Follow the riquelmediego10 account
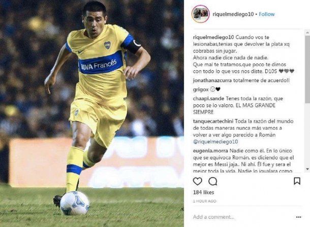This screenshot has height=227, width=310. tap(267, 14)
